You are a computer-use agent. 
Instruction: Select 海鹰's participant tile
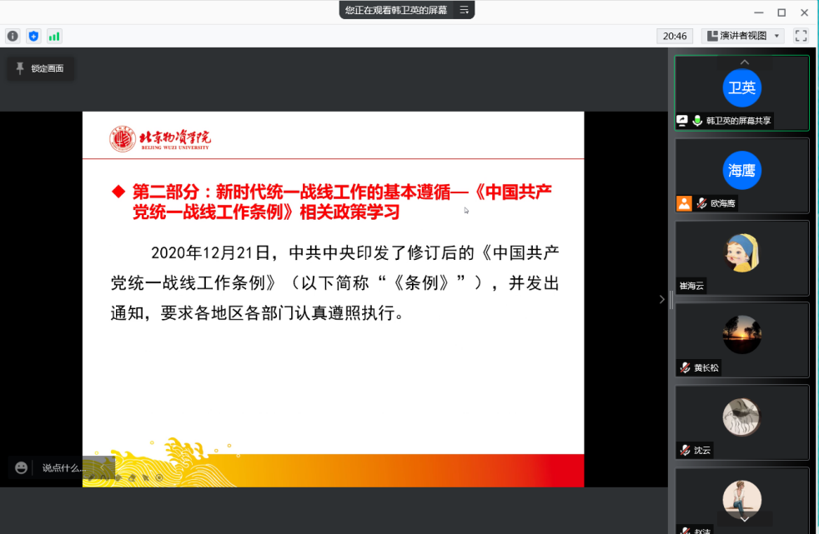click(741, 175)
